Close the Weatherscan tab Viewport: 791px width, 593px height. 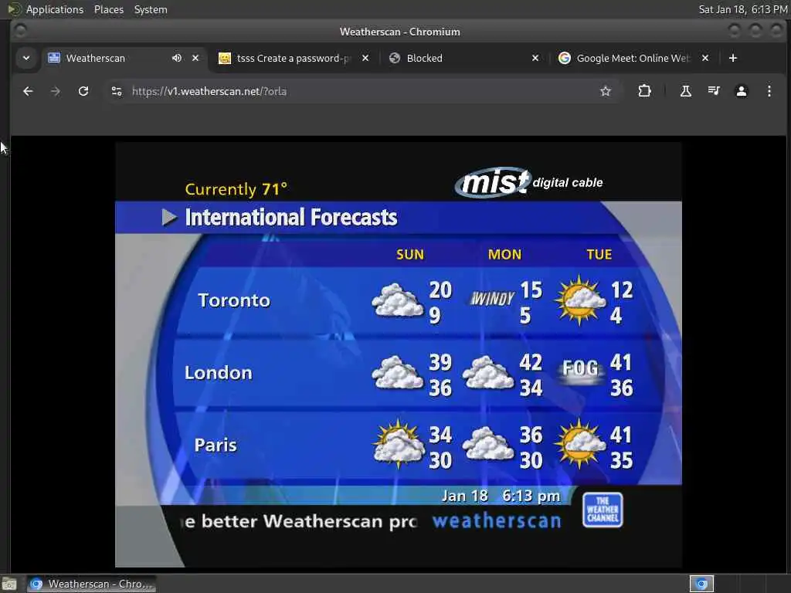click(195, 58)
